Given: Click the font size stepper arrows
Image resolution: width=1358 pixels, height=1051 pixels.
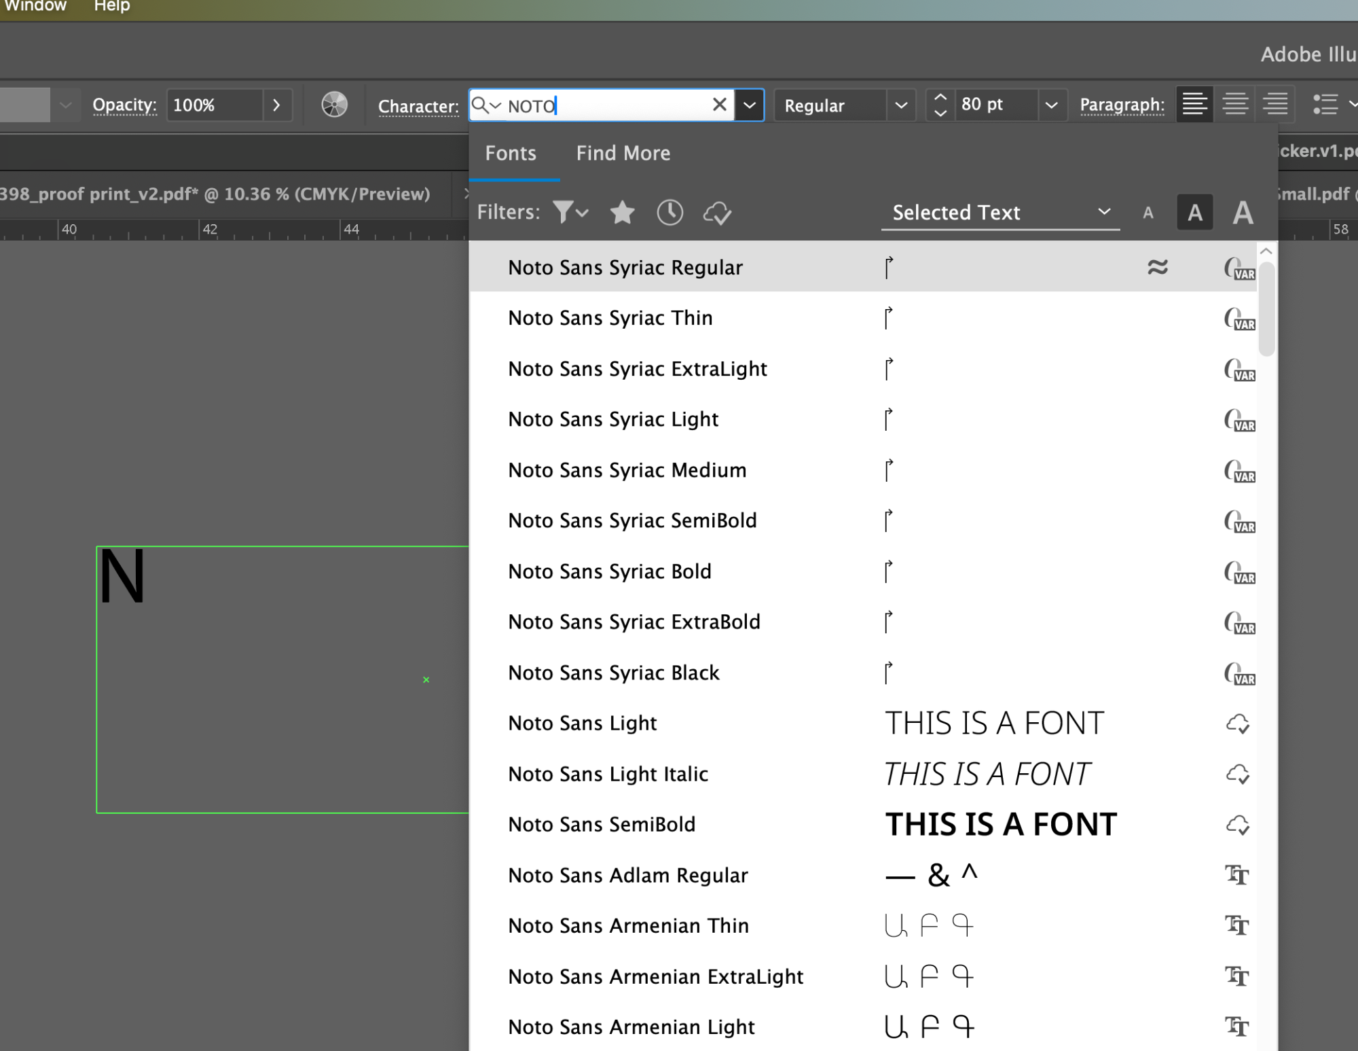Looking at the screenshot, I should (940, 105).
